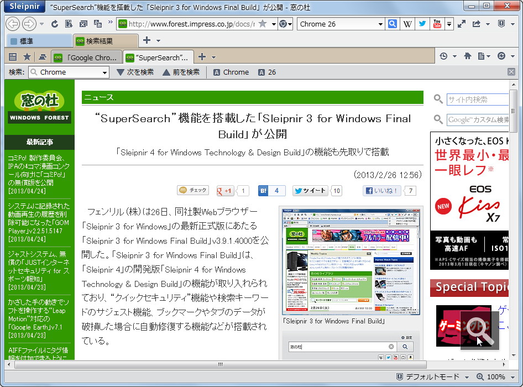Click the Wikipedia W search icon

pyautogui.click(x=407, y=24)
